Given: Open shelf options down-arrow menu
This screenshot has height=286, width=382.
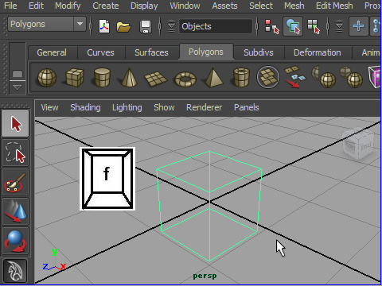Looking at the screenshot, I should (x=18, y=87).
